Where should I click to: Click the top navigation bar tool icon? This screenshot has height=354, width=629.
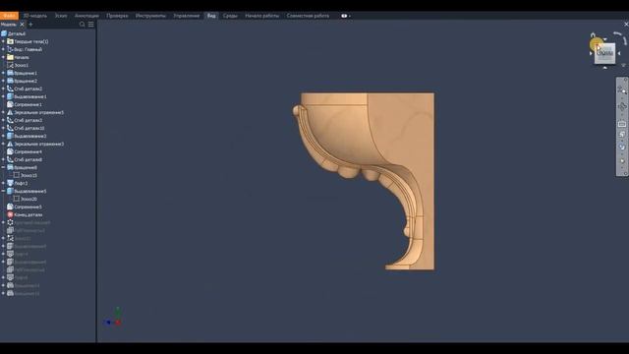tap(622, 89)
